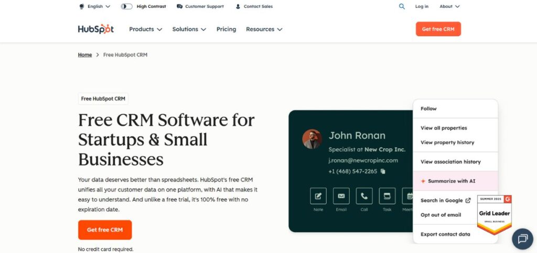Expand the Products menu
This screenshot has height=253, width=537.
point(146,29)
